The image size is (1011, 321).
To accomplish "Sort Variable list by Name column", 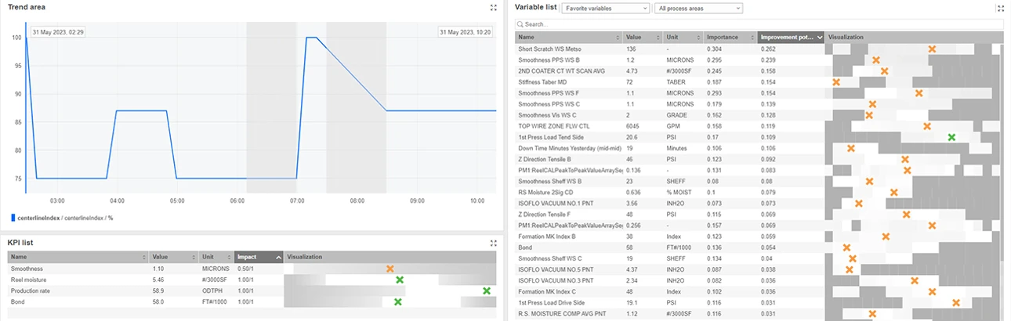I will tap(569, 37).
